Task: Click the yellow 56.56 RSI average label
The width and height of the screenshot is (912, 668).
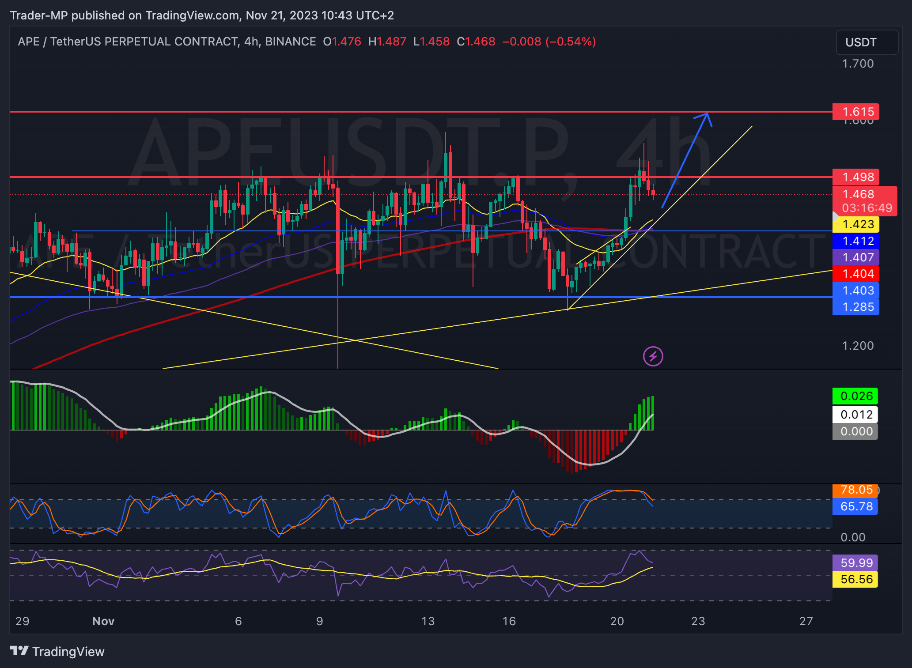Action: click(x=855, y=579)
